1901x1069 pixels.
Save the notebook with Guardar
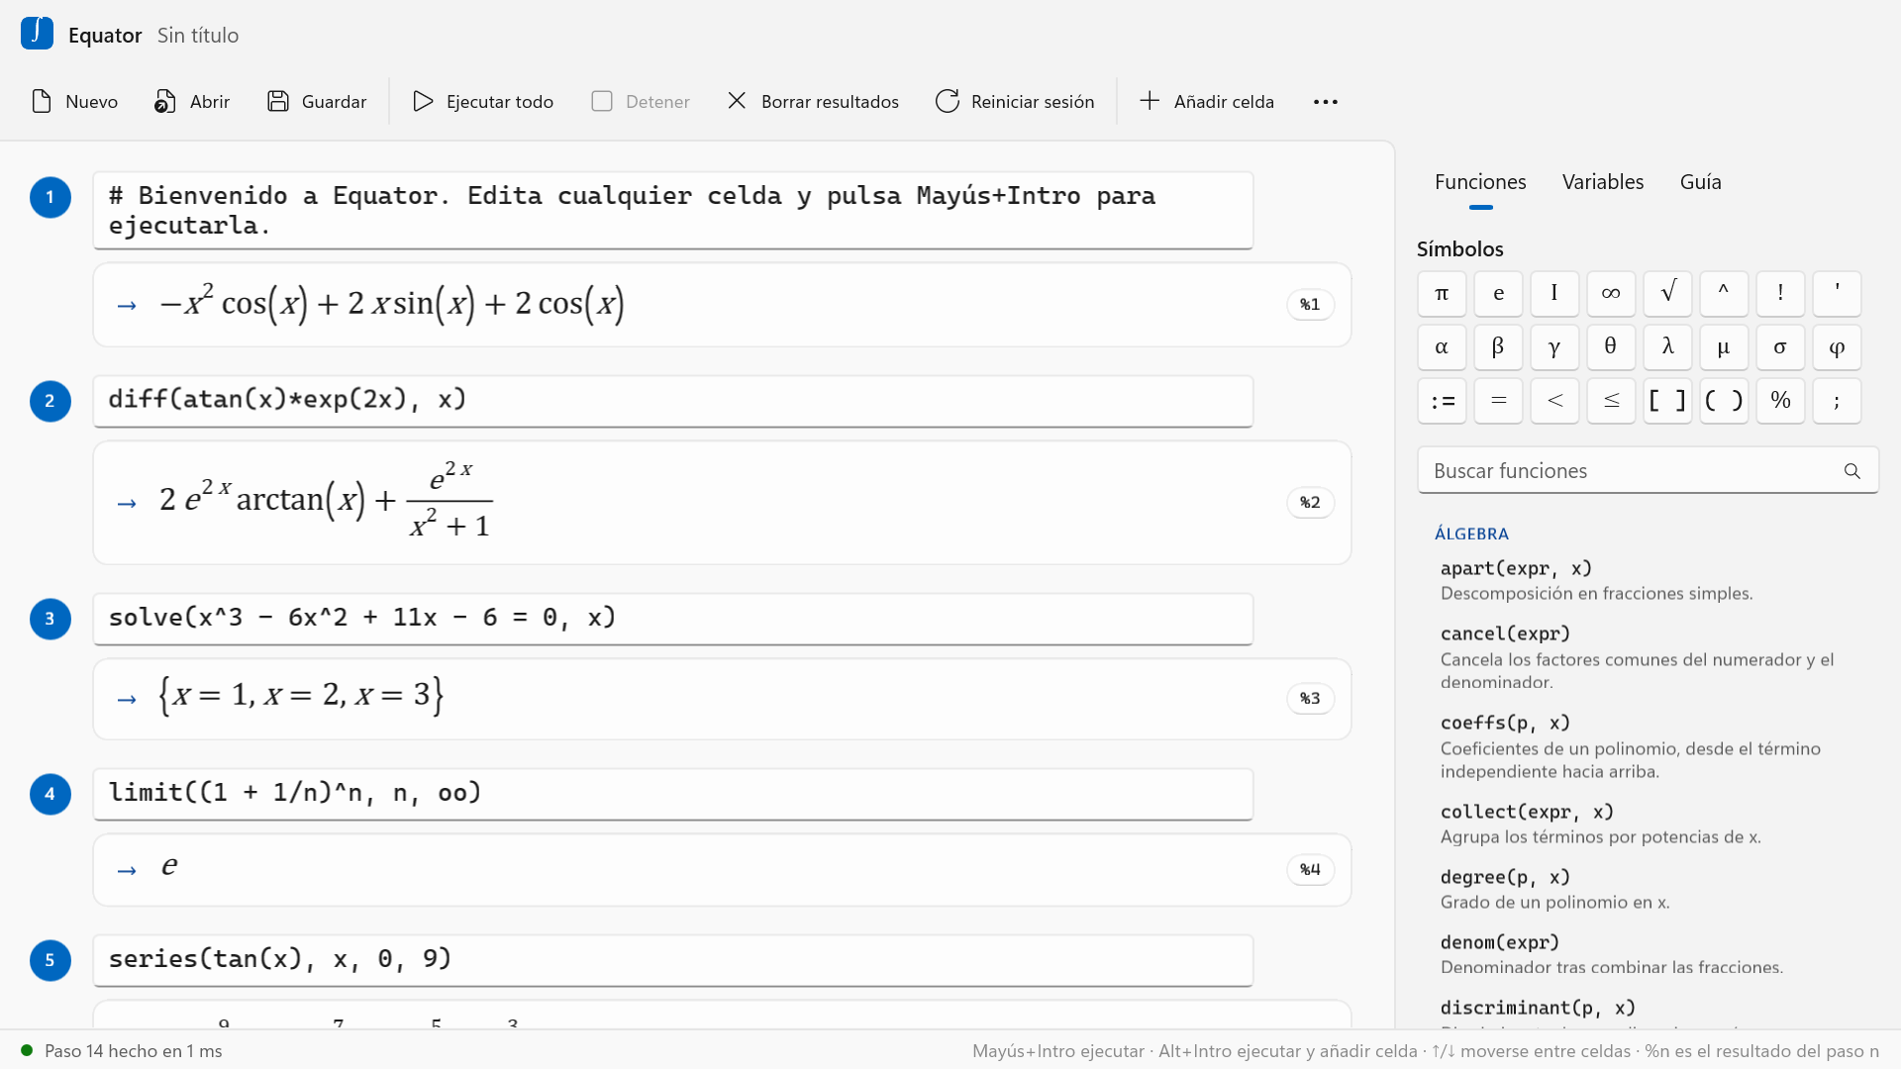click(317, 102)
